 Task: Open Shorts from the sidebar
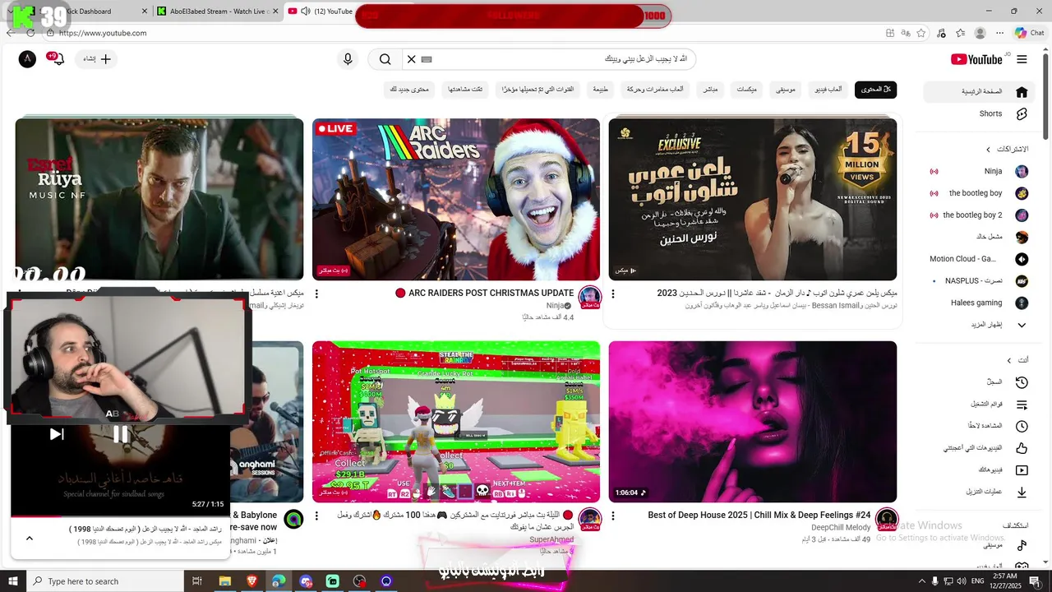click(x=979, y=114)
